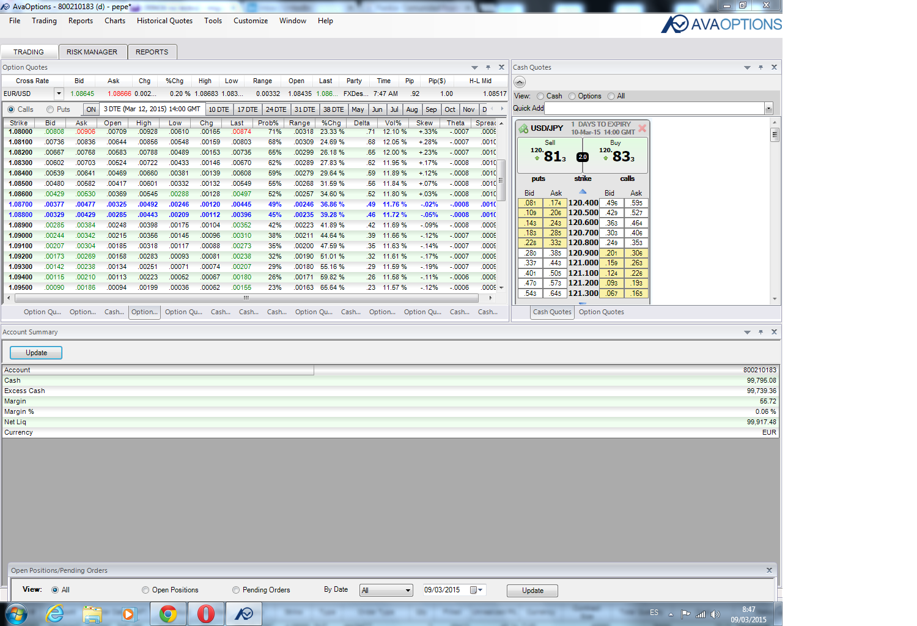Collapse the Cash Quotes header arrow button
This screenshot has height=626, width=917.
coord(520,82)
